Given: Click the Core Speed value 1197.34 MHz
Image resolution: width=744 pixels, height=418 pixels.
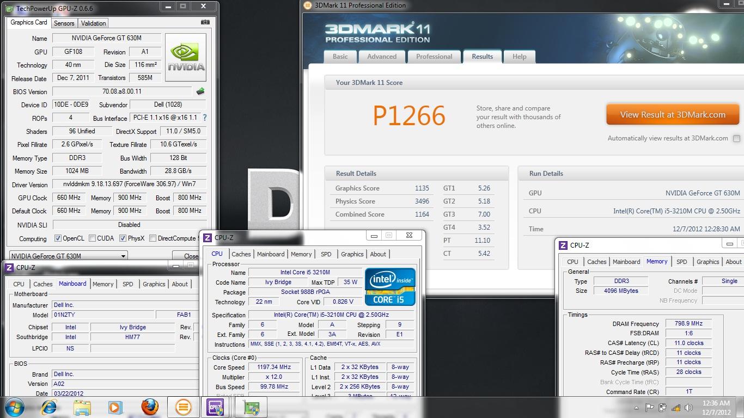Looking at the screenshot, I should (x=274, y=367).
